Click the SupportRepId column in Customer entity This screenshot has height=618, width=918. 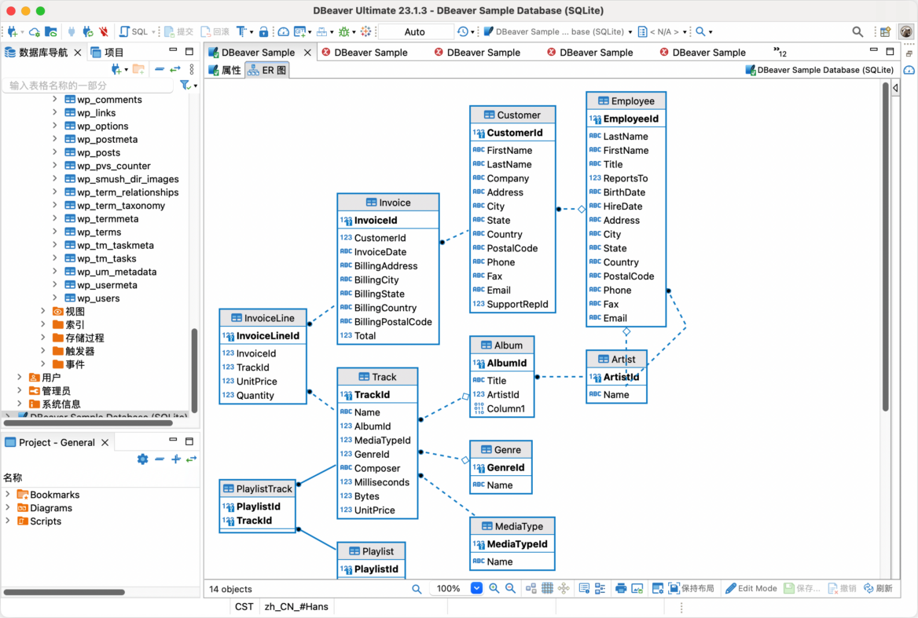pos(517,305)
